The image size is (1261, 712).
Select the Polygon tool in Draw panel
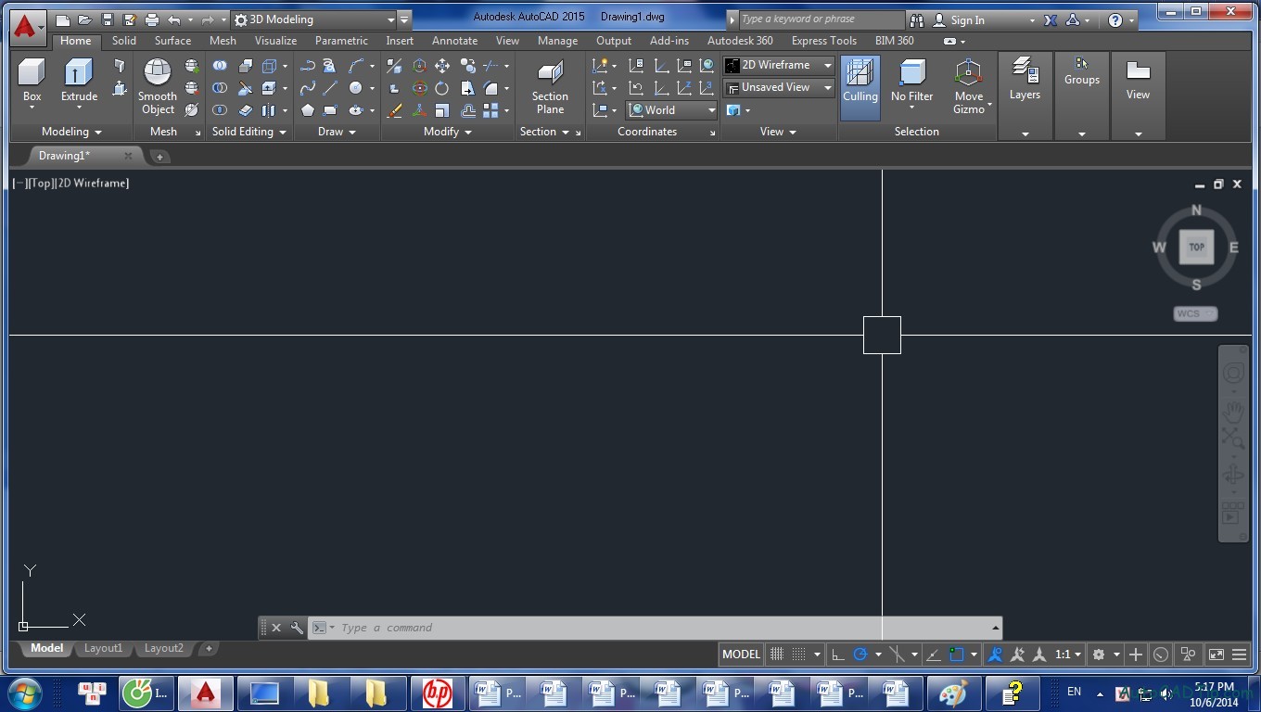click(307, 110)
